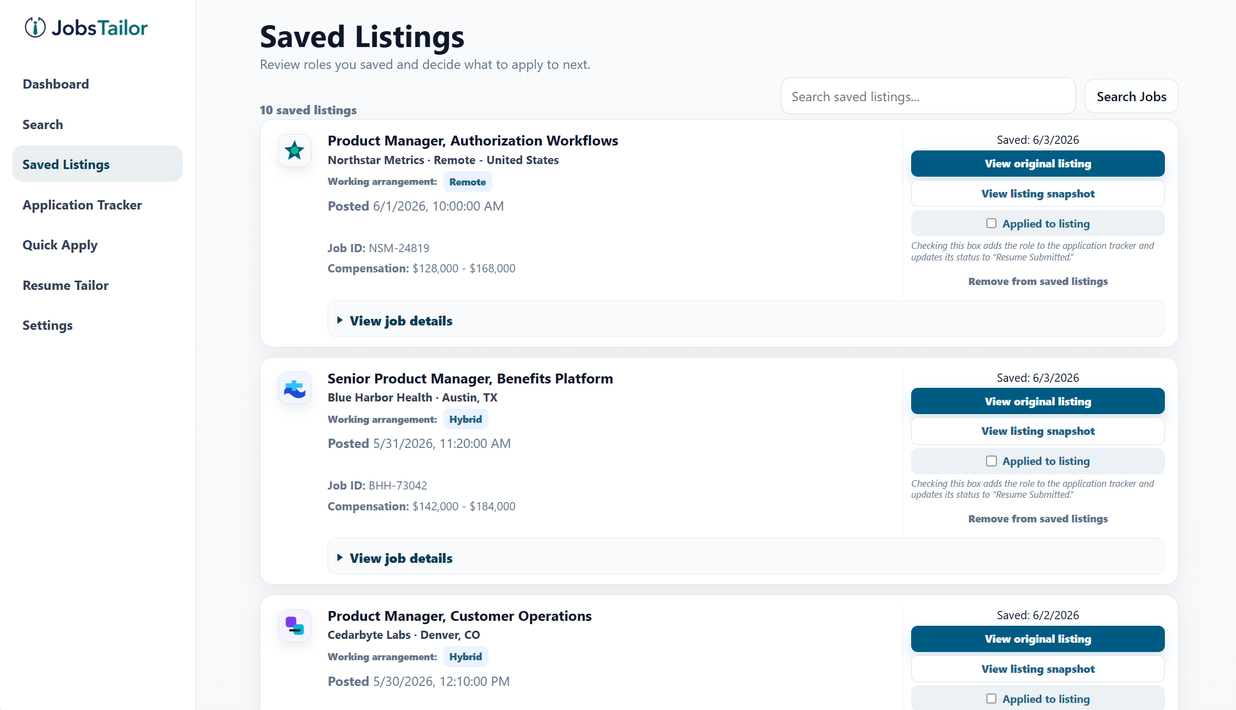Click Hybrid tag on Cedarbyte Labs listing
This screenshot has height=710, width=1236.
click(x=465, y=657)
